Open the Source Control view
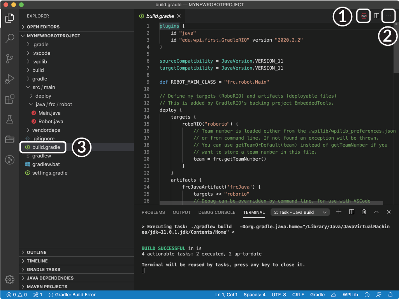Screen dimensions: 399x299 (9, 59)
